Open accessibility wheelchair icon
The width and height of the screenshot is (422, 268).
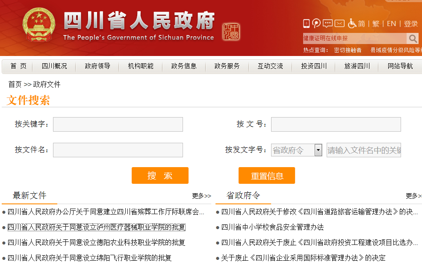[351, 24]
